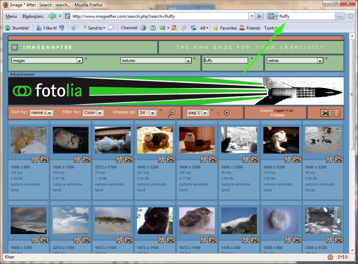Screen dimensions: 358x264
Task: Click the [Logout] link
Action: (266, 110)
